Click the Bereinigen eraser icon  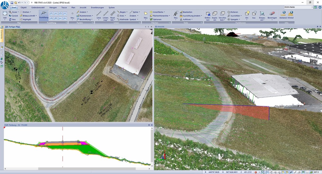(x=272, y=15)
